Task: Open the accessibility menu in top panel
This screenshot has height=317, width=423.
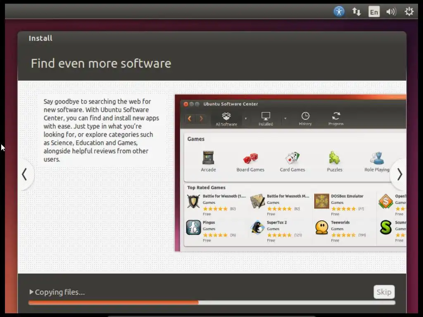Action: pyautogui.click(x=339, y=12)
